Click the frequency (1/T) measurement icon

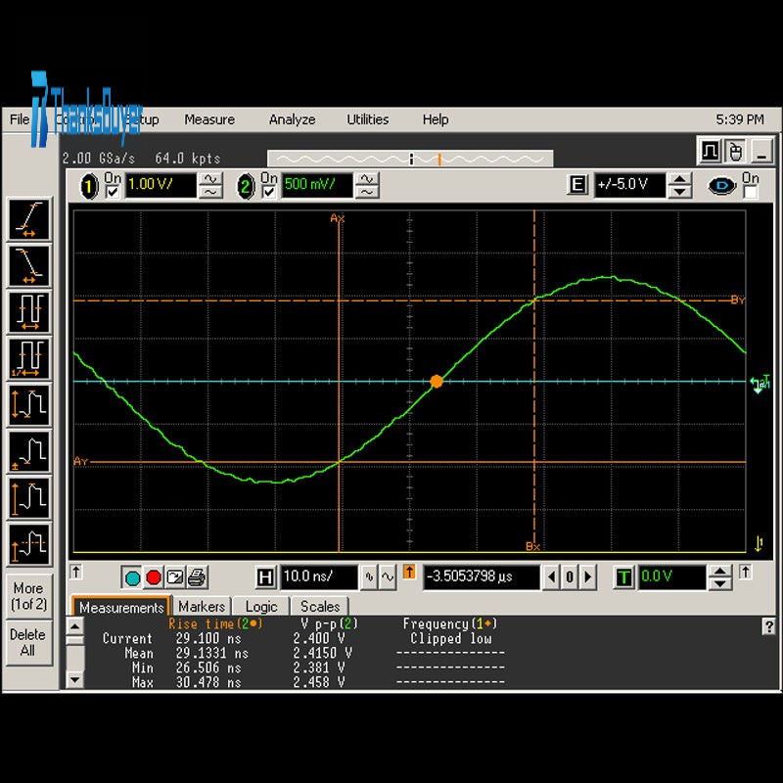pos(28,358)
